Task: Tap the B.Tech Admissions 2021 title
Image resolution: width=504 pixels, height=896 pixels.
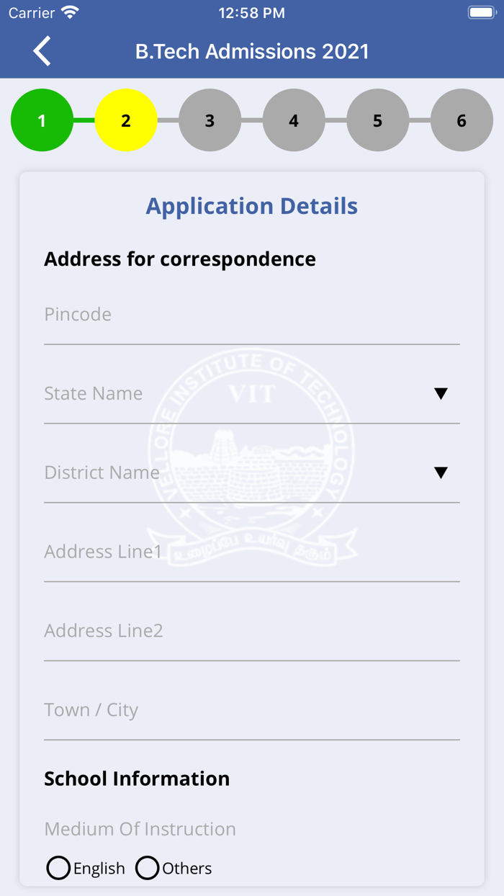Action: 252,50
